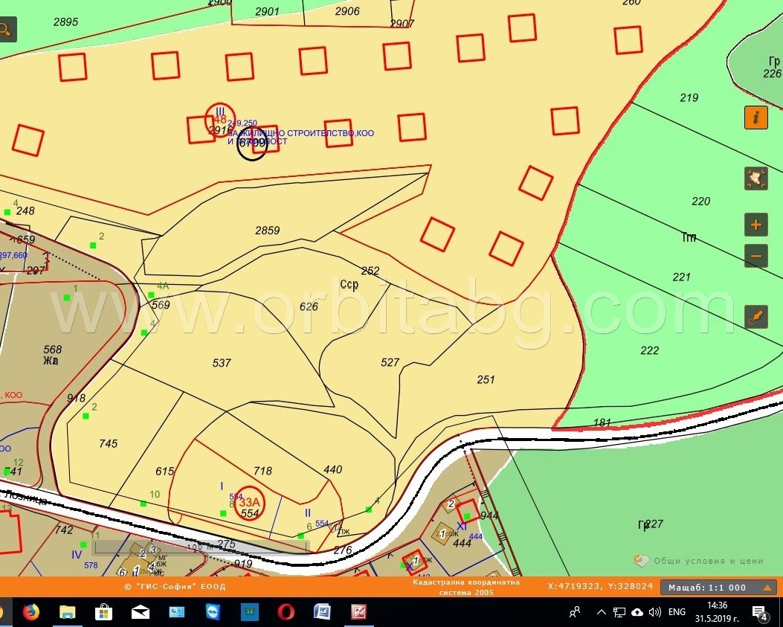Open the Мащаб 1:1 000 scale dropdown

pos(718,587)
